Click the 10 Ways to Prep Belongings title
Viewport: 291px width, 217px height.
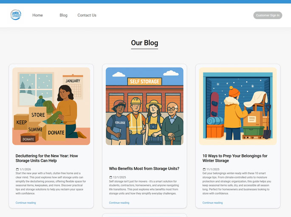point(235,158)
